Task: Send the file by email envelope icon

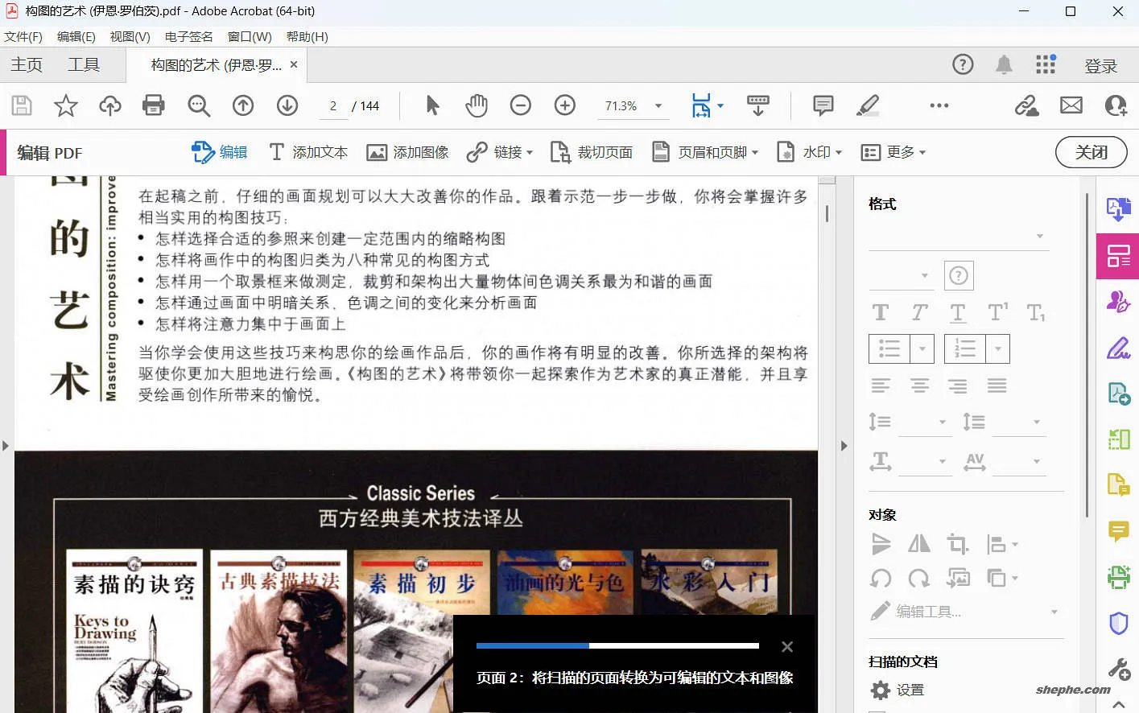Action: coord(1071,105)
